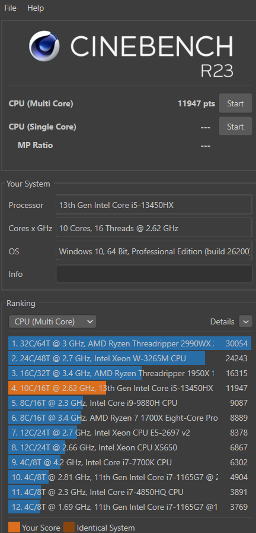The image size is (256, 533).
Task: Start the CPU Multi Core test
Action: pos(235,103)
